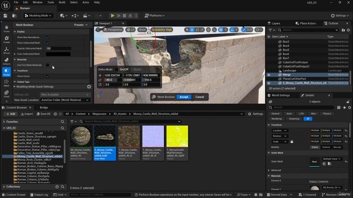Viewport: 353px width, 198px height.
Task: Open the Modeling Mode dropdown
Action: click(x=38, y=15)
